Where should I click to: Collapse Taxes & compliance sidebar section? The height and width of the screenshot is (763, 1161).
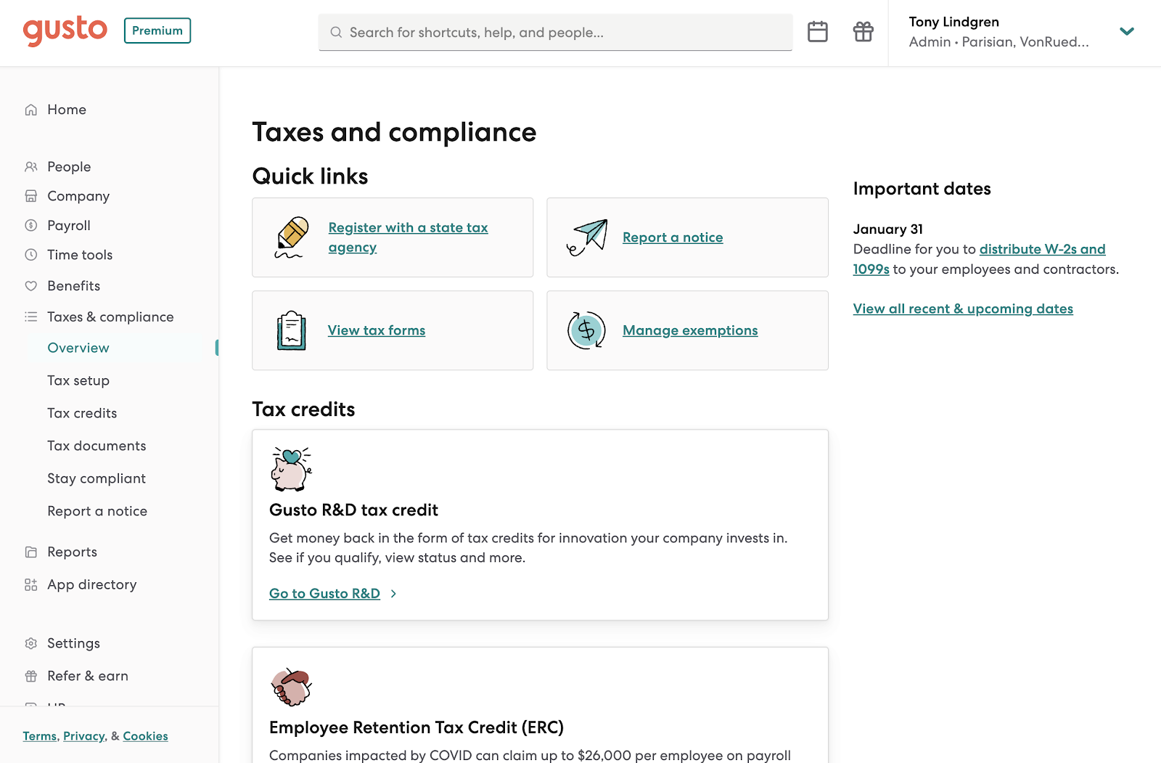click(110, 317)
